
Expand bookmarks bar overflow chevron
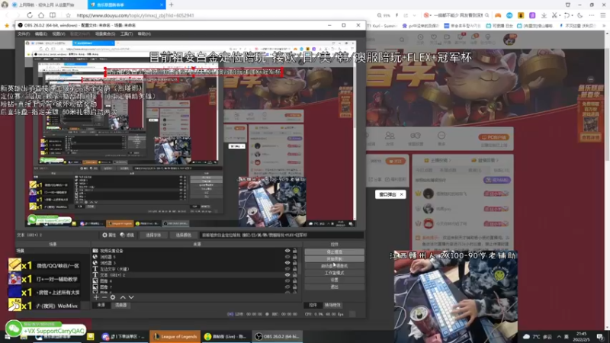(x=604, y=26)
